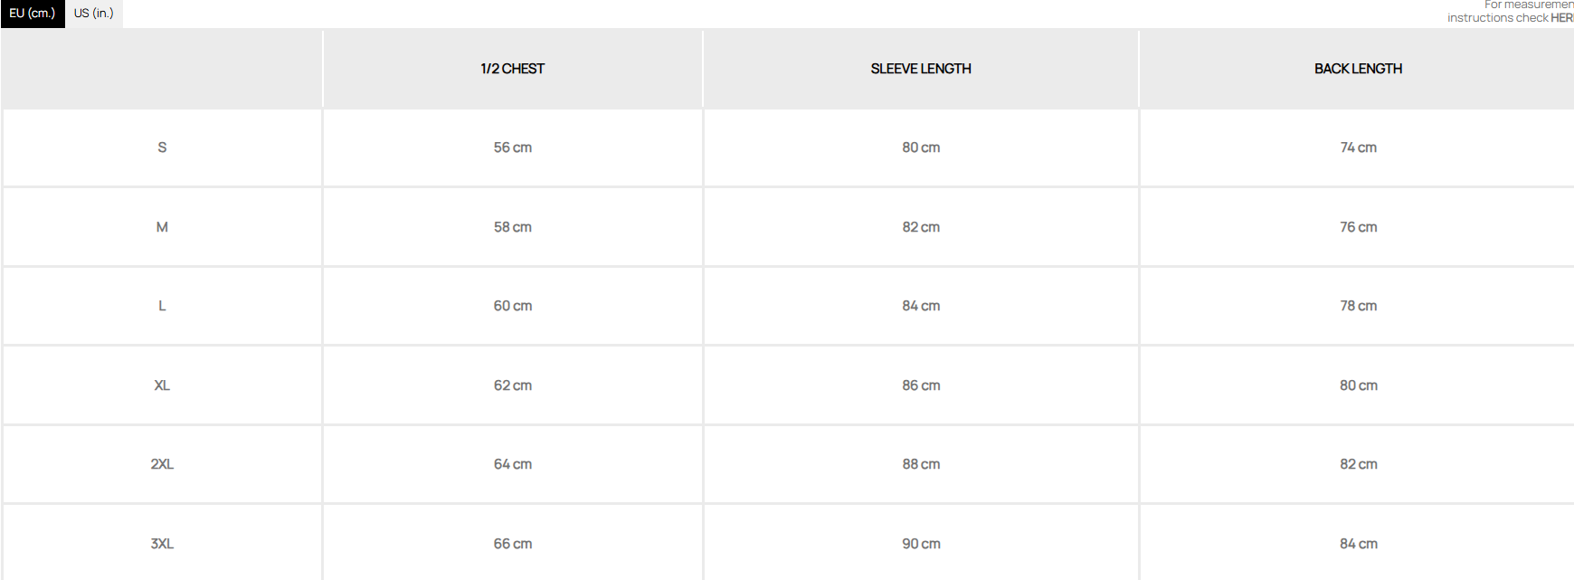Click the 74 cm back length cell
1574x580 pixels.
click(1358, 147)
